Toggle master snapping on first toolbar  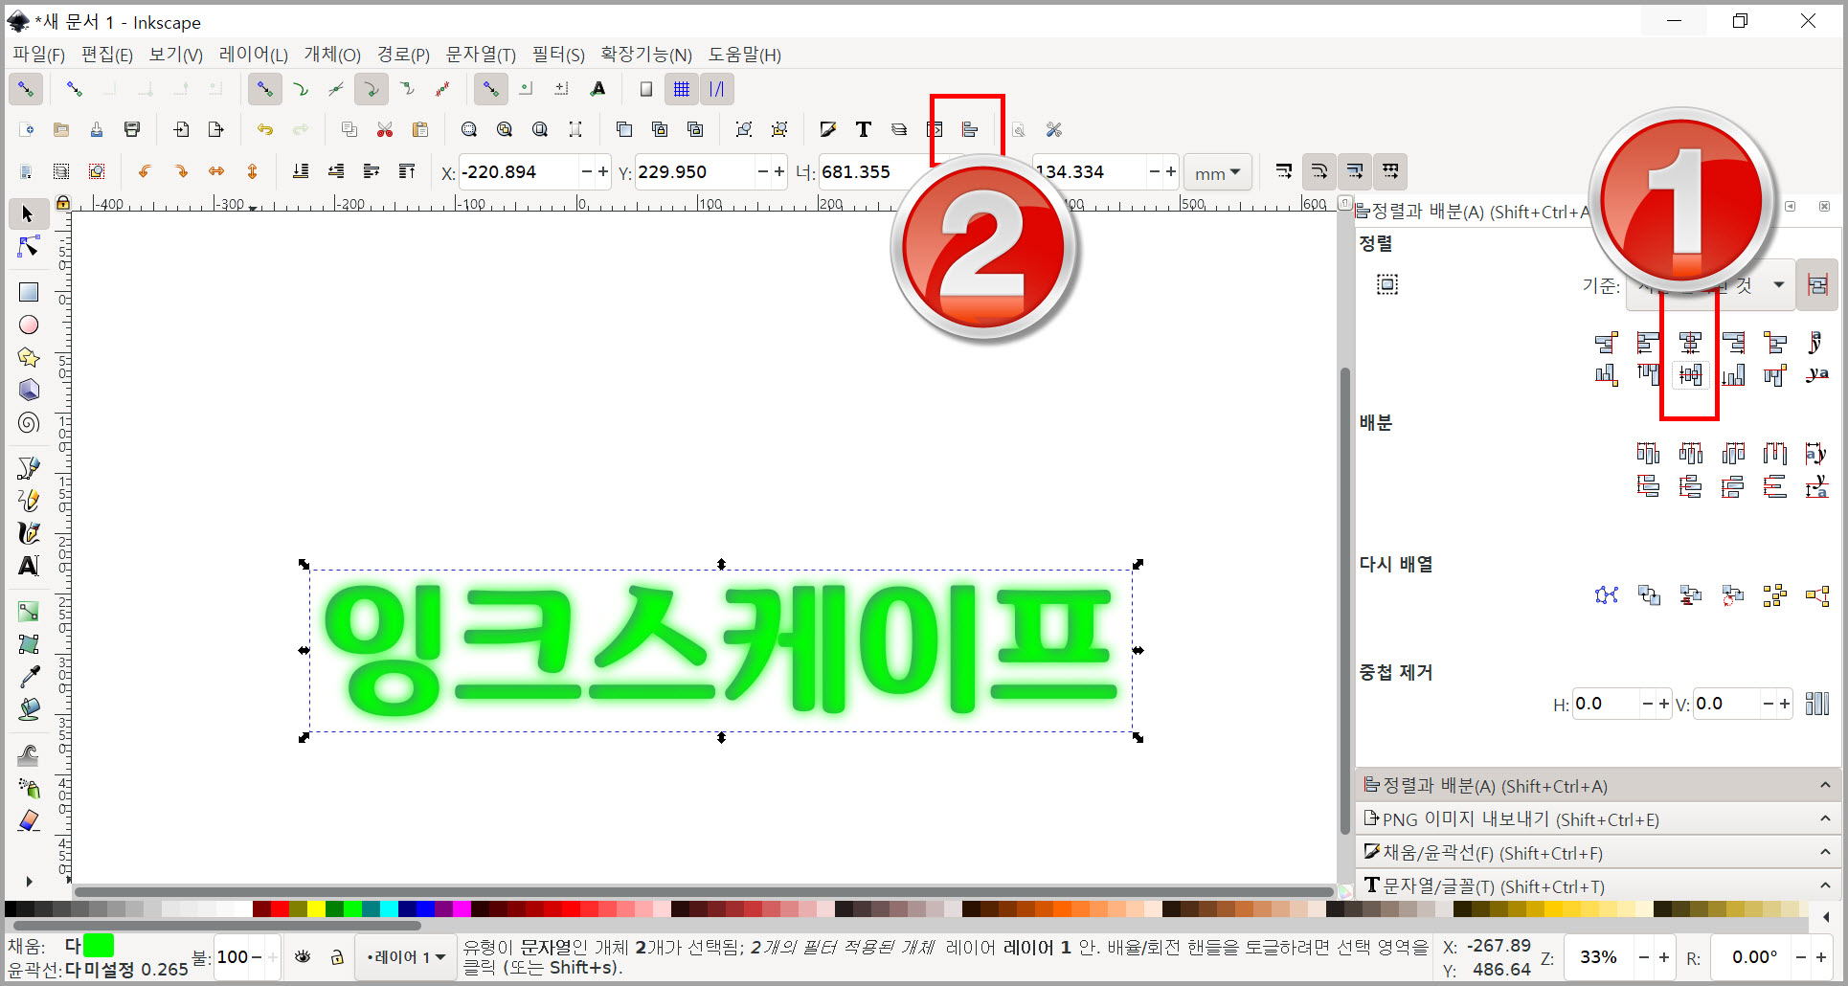click(x=26, y=89)
